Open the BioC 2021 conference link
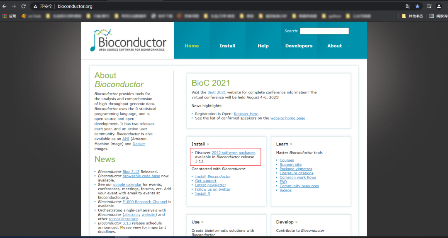448x238 pixels. coord(217,92)
